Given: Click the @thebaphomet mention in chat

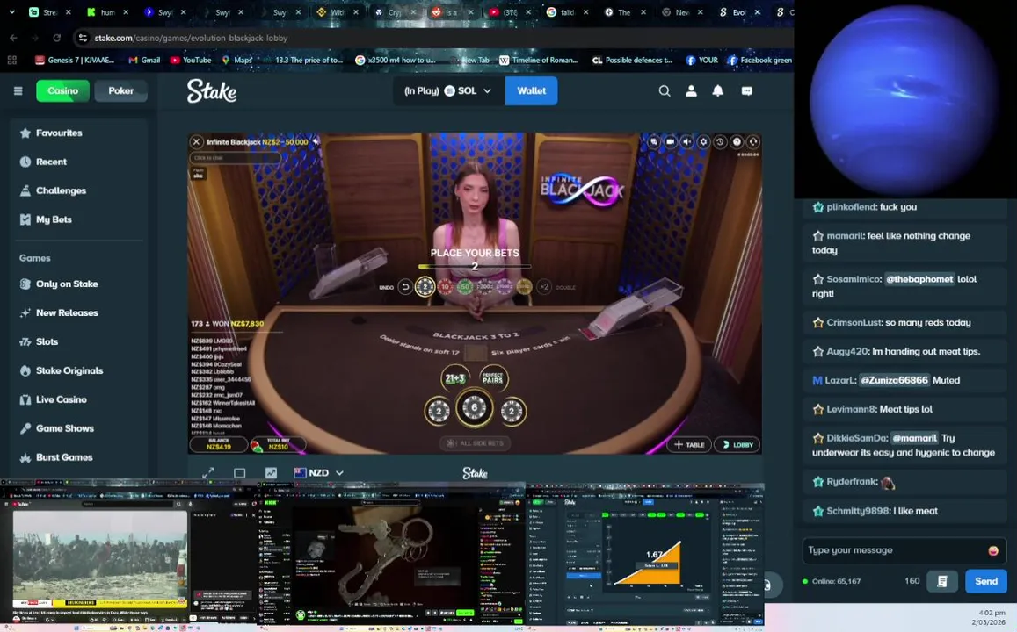Looking at the screenshot, I should (919, 279).
